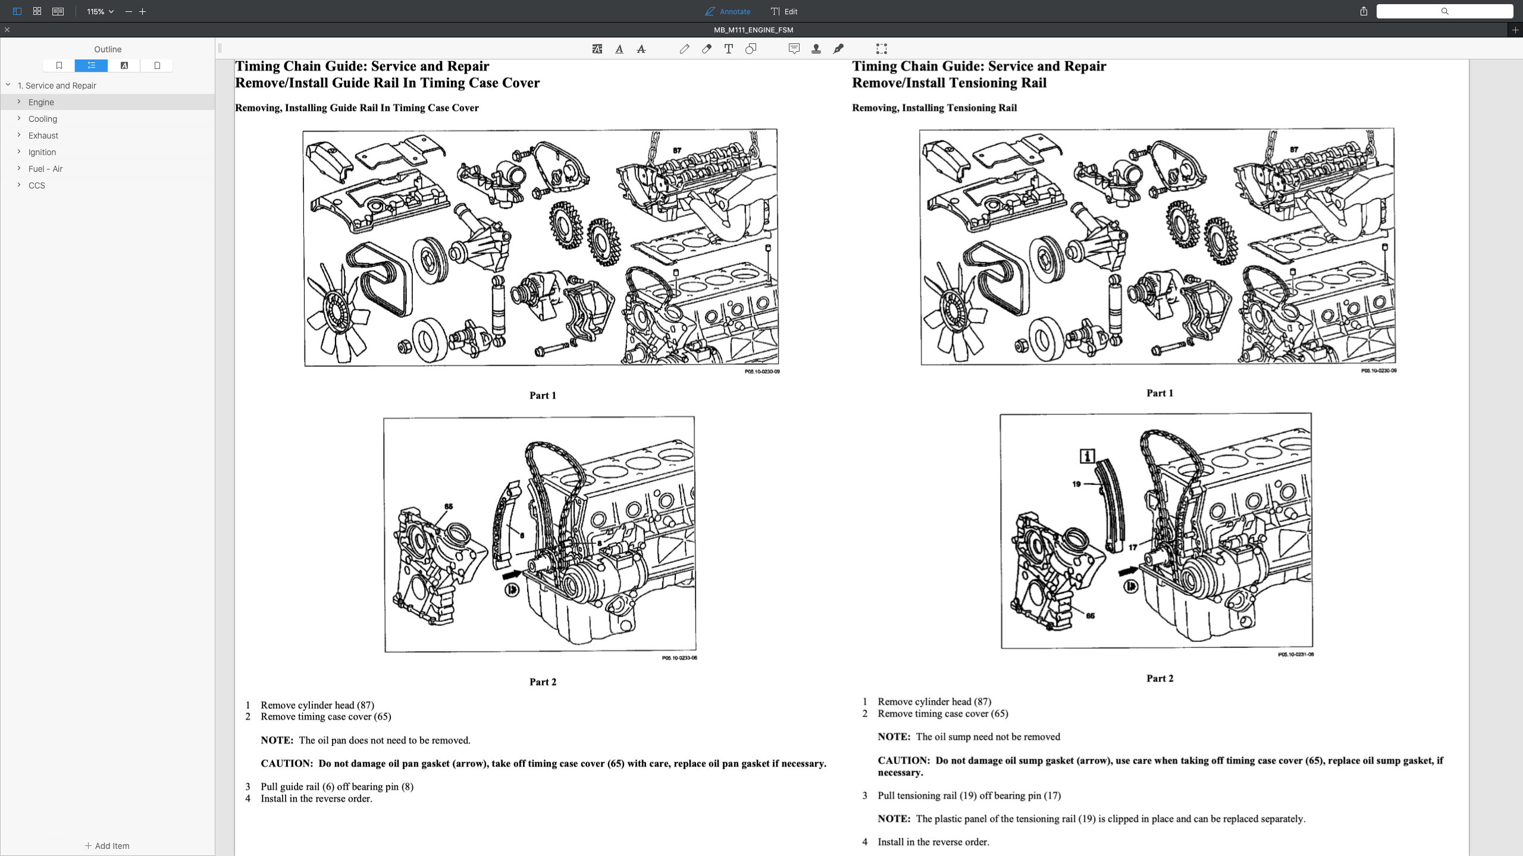The image size is (1523, 856).
Task: Expand the Fuel - Air outline item
Action: pyautogui.click(x=19, y=168)
